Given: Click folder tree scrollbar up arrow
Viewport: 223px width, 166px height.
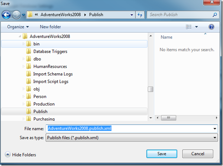Looking at the screenshot, I should [x=151, y=36].
